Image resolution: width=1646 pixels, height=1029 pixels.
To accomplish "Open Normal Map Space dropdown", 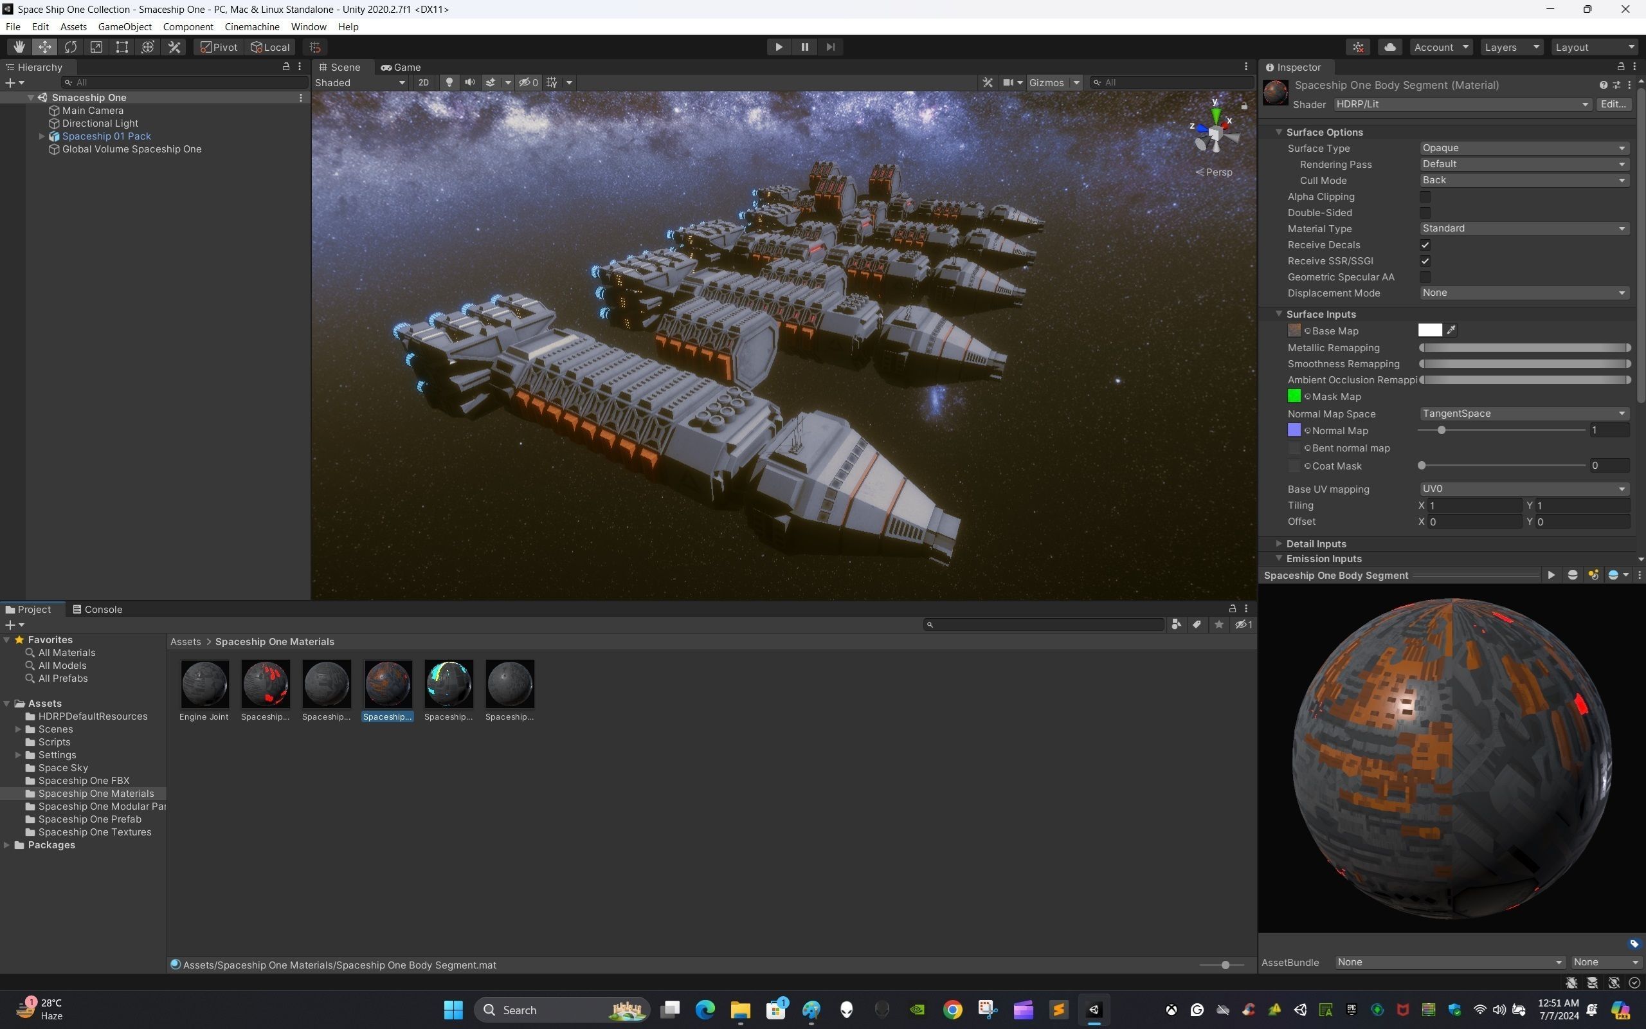I will pyautogui.click(x=1524, y=414).
